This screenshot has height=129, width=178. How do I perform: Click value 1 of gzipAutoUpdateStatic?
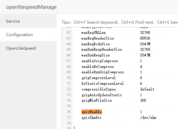[x=141, y=95]
